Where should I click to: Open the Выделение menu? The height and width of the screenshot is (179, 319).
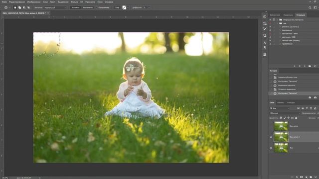(63, 2)
